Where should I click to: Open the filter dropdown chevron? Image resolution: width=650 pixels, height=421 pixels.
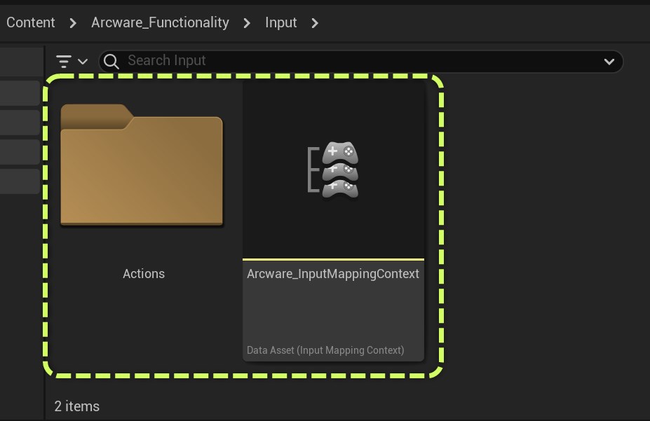pos(83,62)
